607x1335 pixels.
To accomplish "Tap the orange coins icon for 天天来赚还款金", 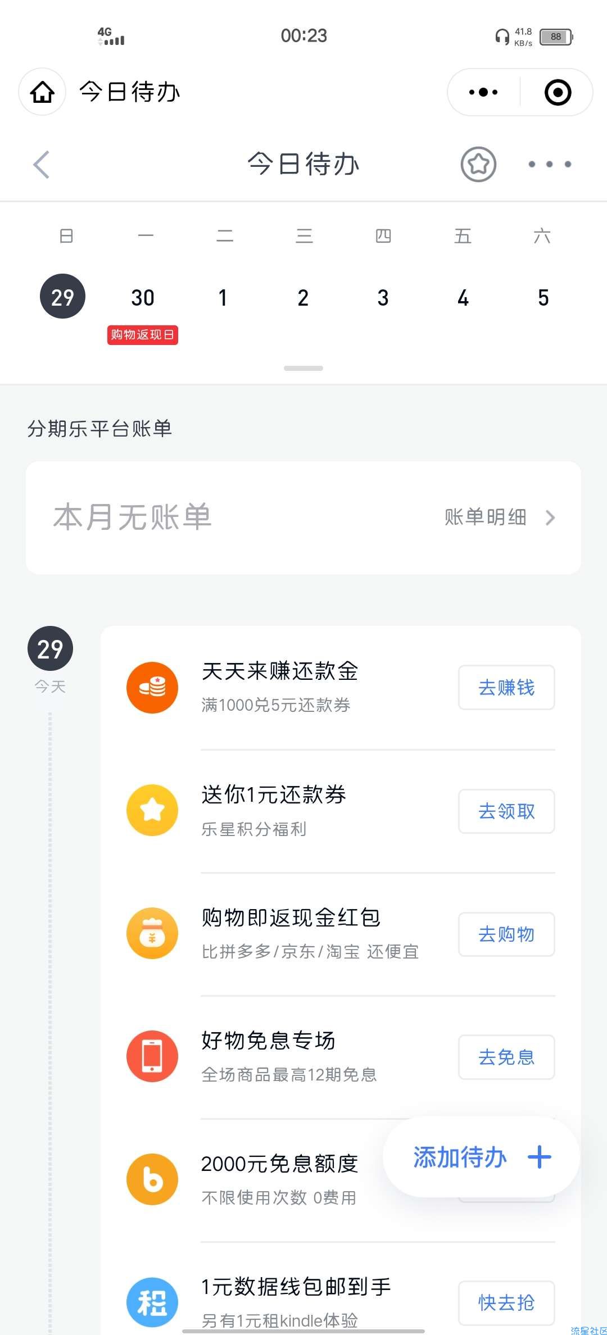I will (x=152, y=687).
